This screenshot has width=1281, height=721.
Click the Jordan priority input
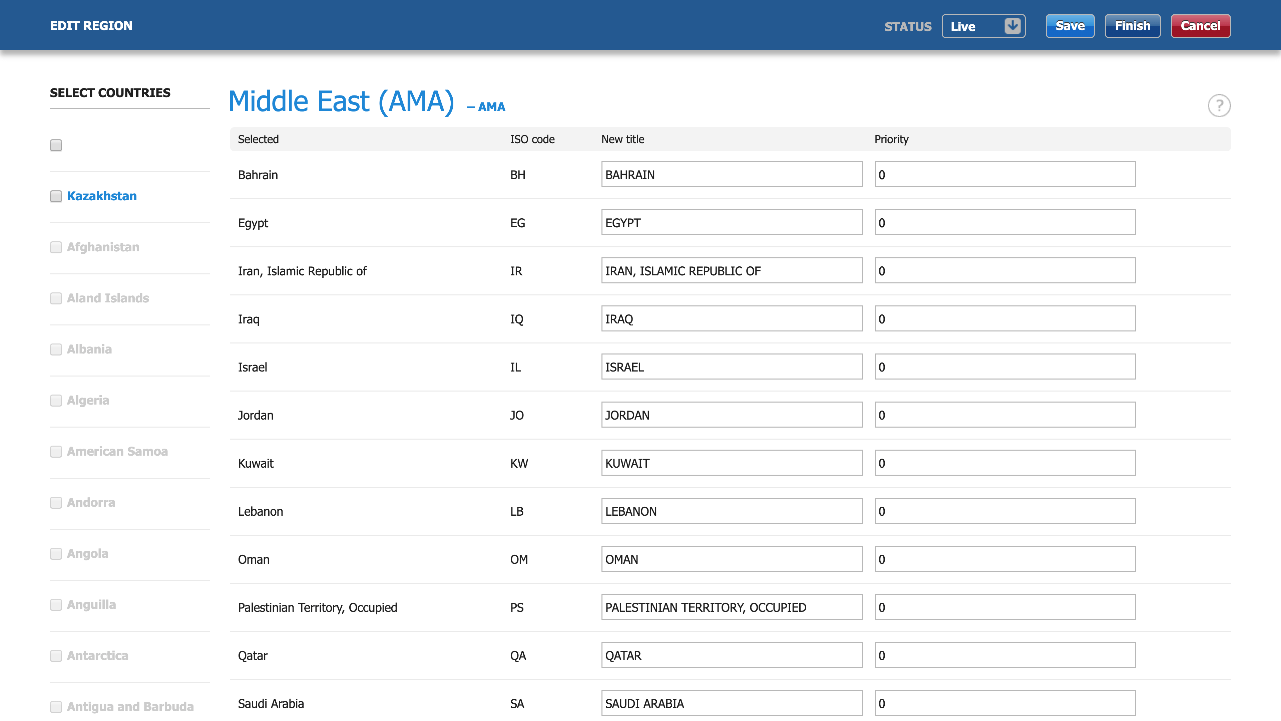[x=1004, y=415]
